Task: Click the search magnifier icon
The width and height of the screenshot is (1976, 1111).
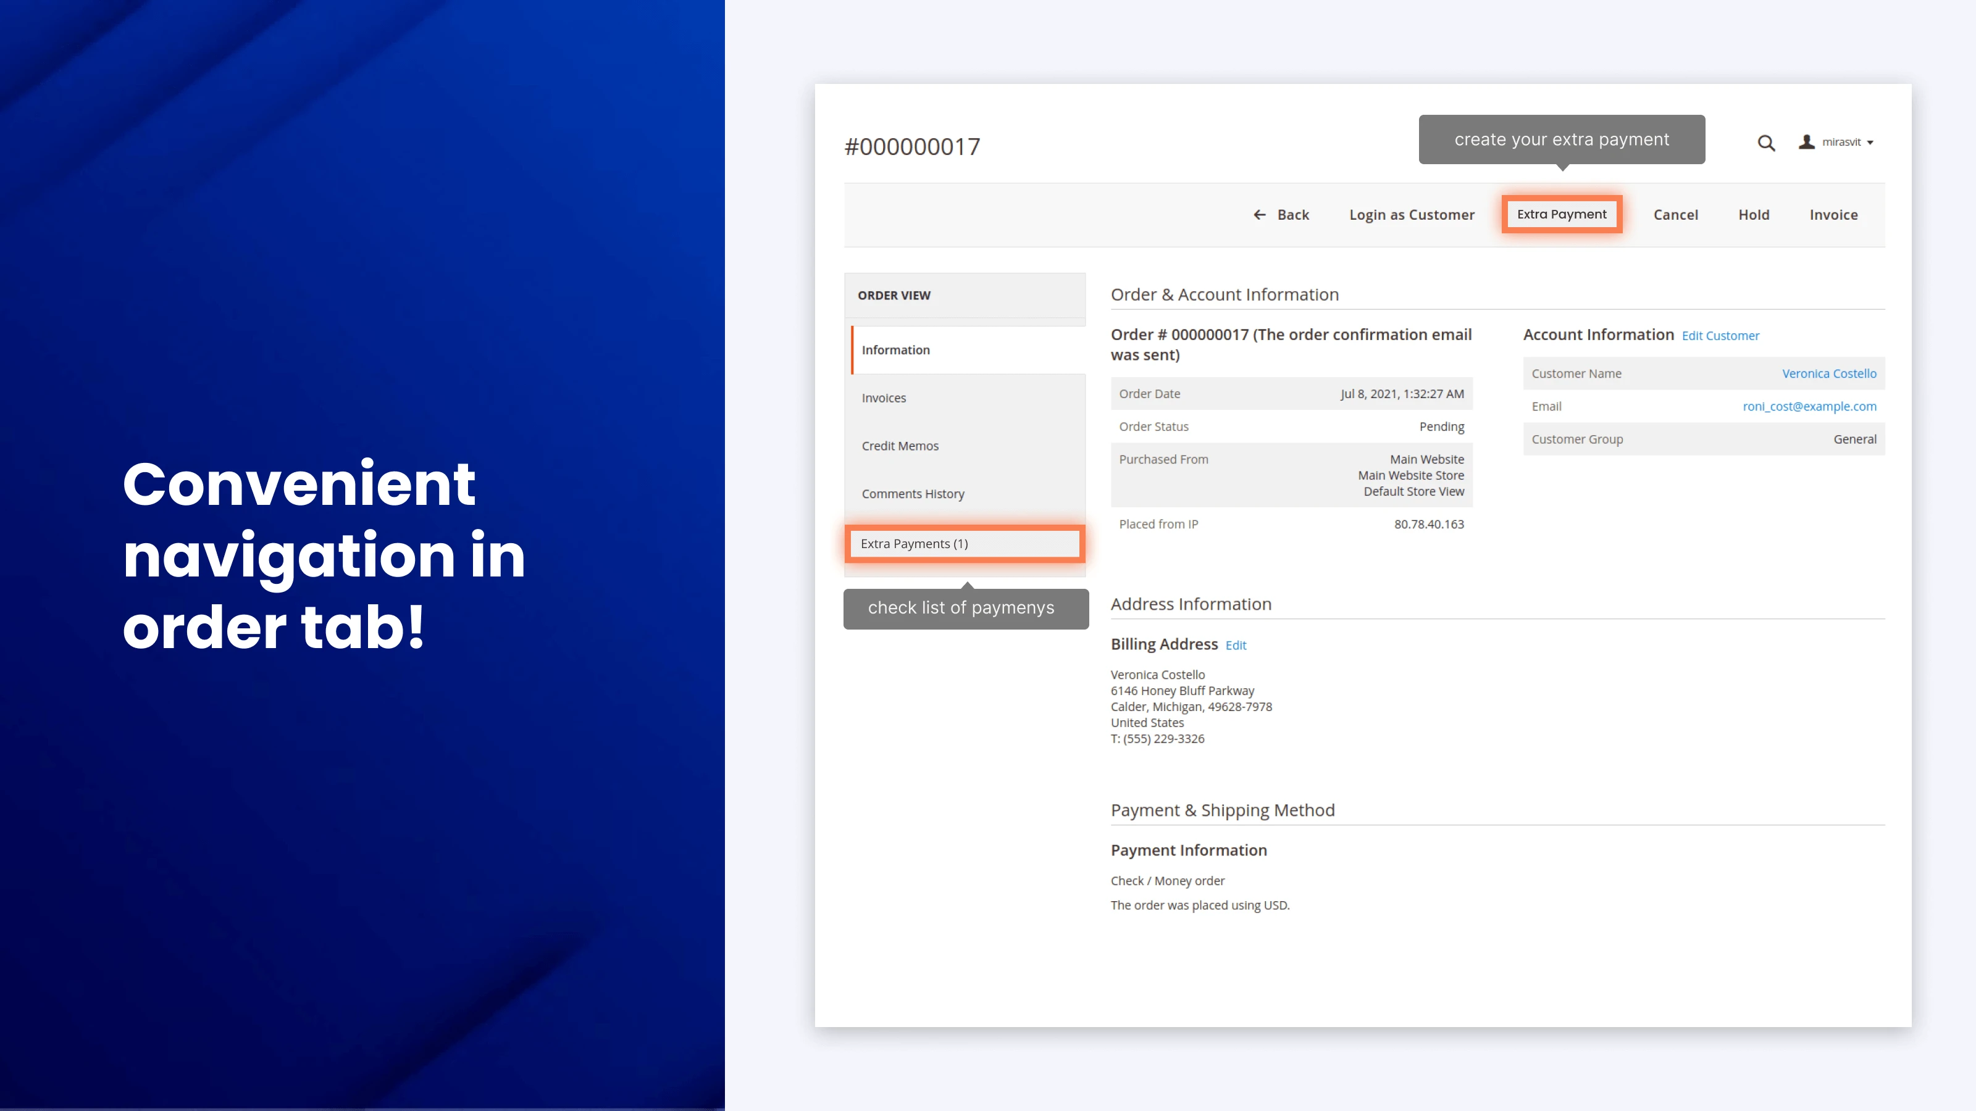Action: pos(1766,143)
